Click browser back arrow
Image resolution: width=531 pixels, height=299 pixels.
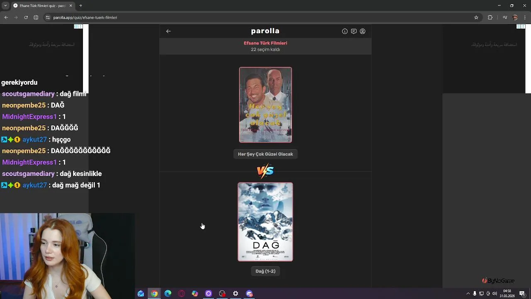pyautogui.click(x=6, y=17)
